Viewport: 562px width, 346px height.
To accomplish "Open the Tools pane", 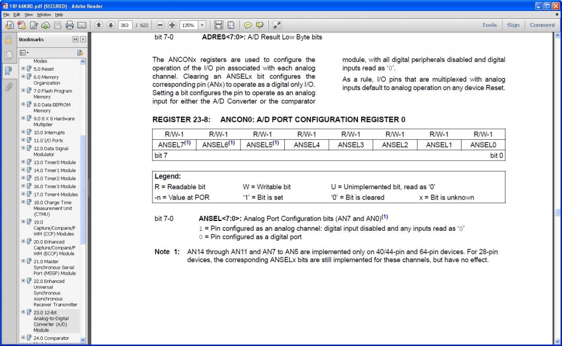I will pos(489,25).
